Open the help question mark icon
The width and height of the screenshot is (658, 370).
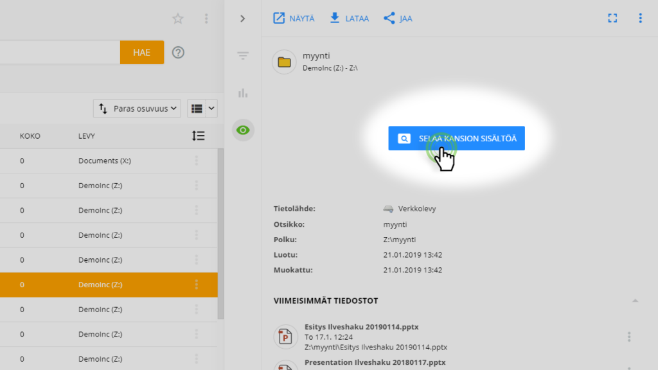tap(178, 53)
